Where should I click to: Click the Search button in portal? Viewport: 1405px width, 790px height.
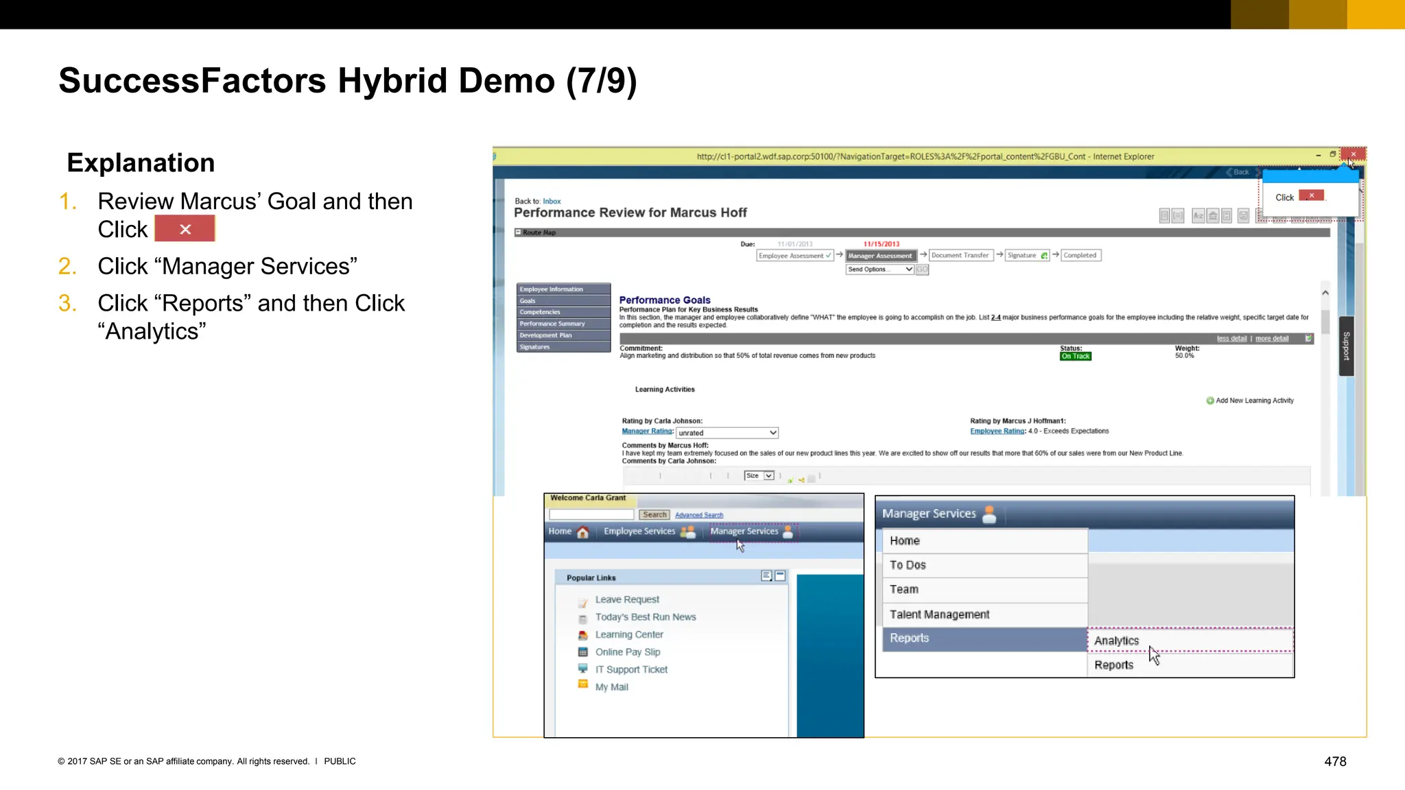(x=654, y=514)
